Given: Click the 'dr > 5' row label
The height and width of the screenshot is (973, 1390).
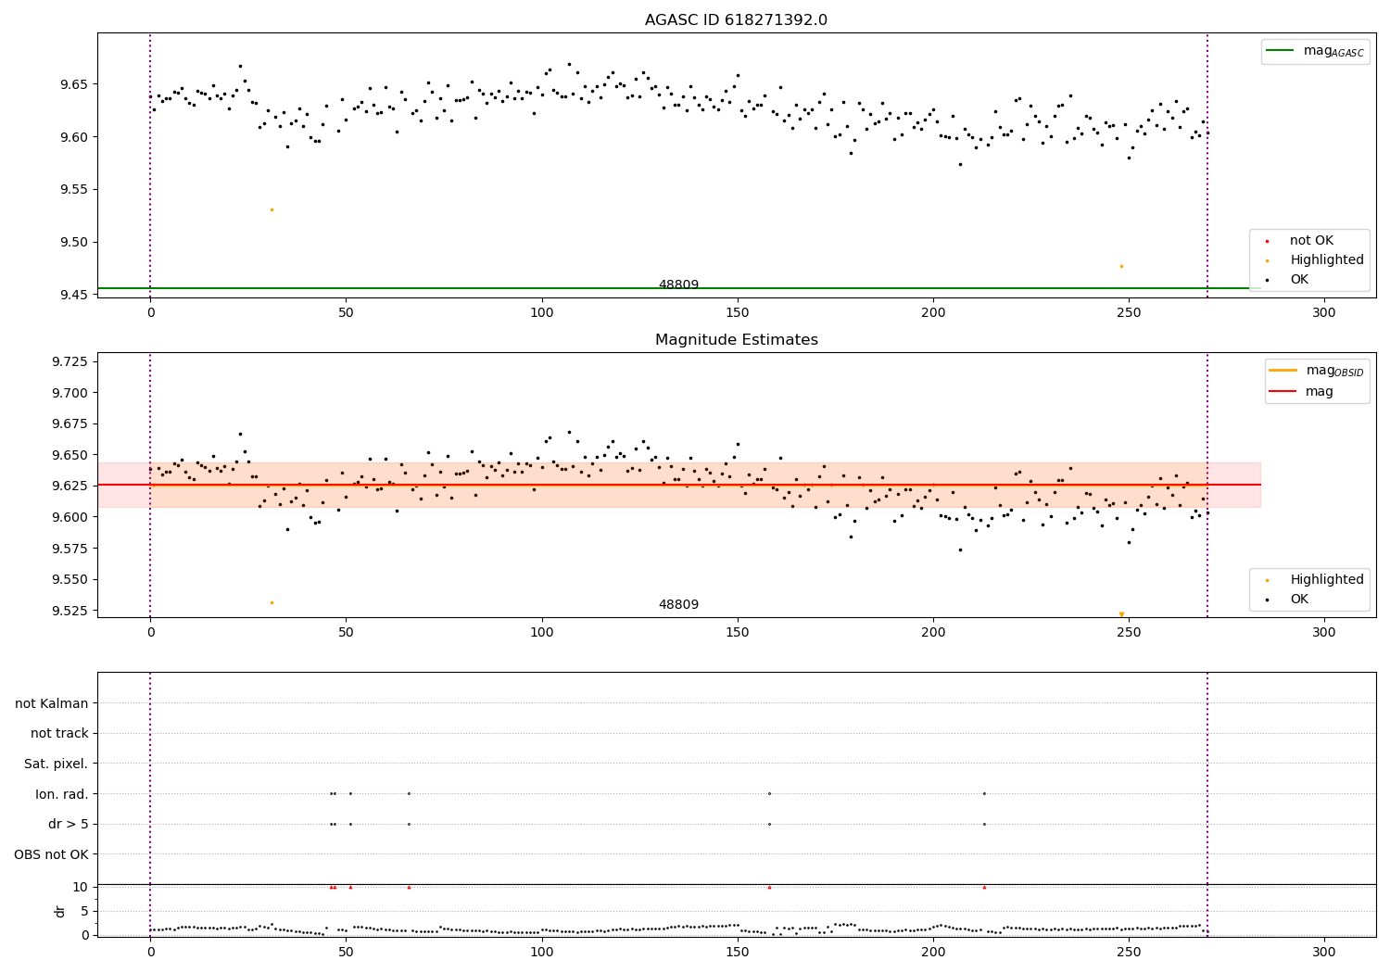Looking at the screenshot, I should [x=69, y=824].
